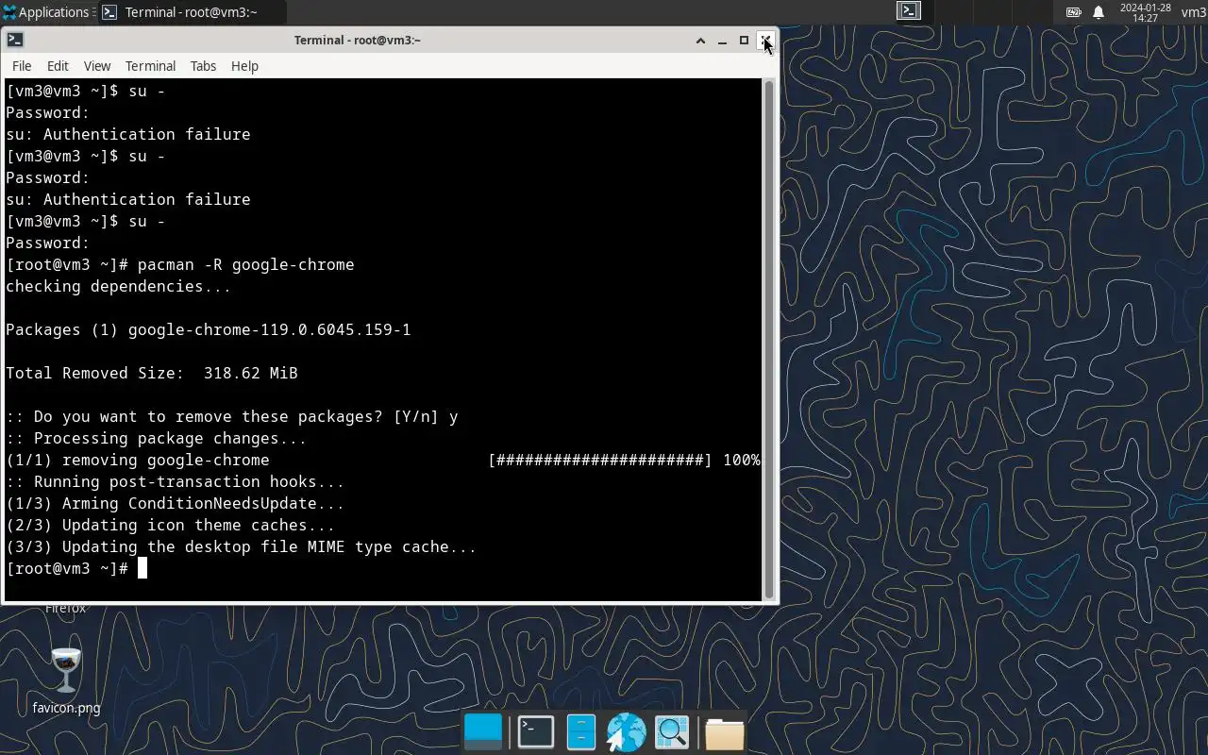The height and width of the screenshot is (755, 1208).
Task: Click "(3/3) Updating the desktop file MIME type cache..."
Action: (x=242, y=546)
